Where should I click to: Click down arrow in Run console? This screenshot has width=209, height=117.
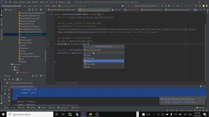[9, 94]
